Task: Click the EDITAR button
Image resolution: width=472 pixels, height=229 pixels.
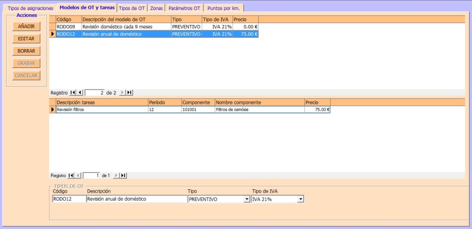Action: tap(26, 39)
